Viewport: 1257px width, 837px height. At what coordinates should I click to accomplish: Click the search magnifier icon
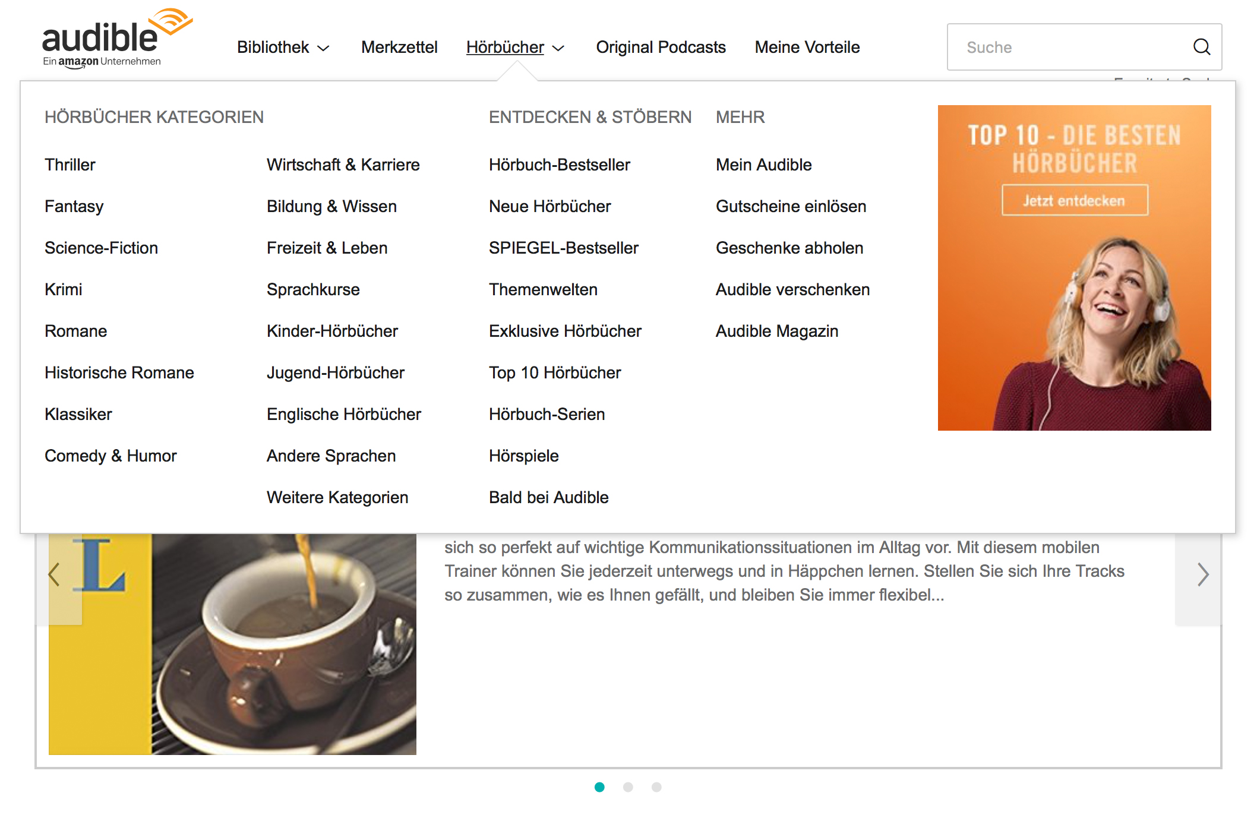coord(1201,47)
